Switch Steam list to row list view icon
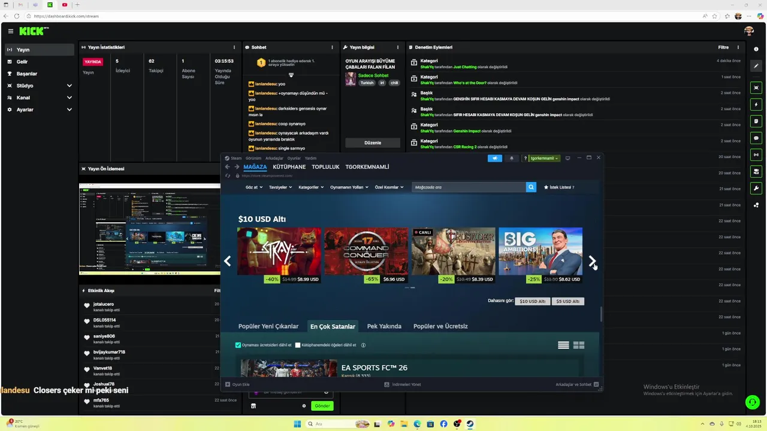Viewport: 767px width, 431px height. [563, 345]
